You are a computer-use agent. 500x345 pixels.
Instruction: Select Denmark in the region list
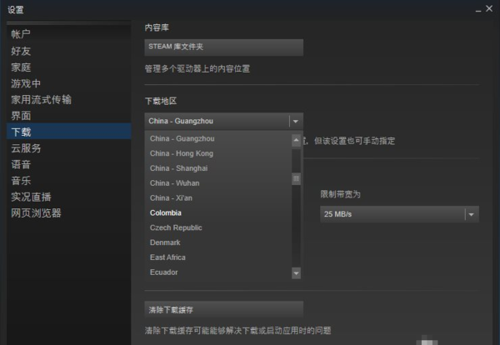218,242
